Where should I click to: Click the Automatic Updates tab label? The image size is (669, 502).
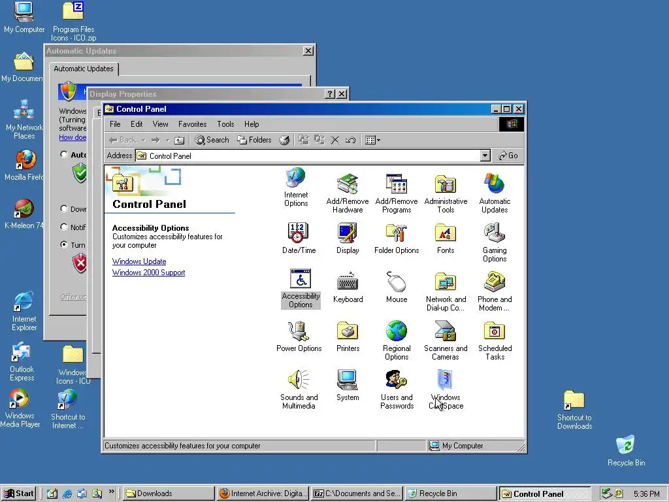tap(84, 69)
